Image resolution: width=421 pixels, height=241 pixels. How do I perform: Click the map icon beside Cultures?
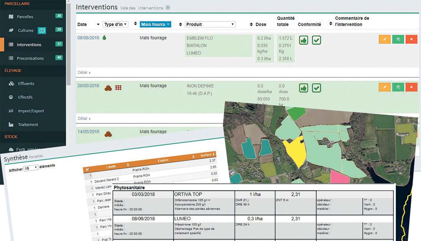pos(42,31)
